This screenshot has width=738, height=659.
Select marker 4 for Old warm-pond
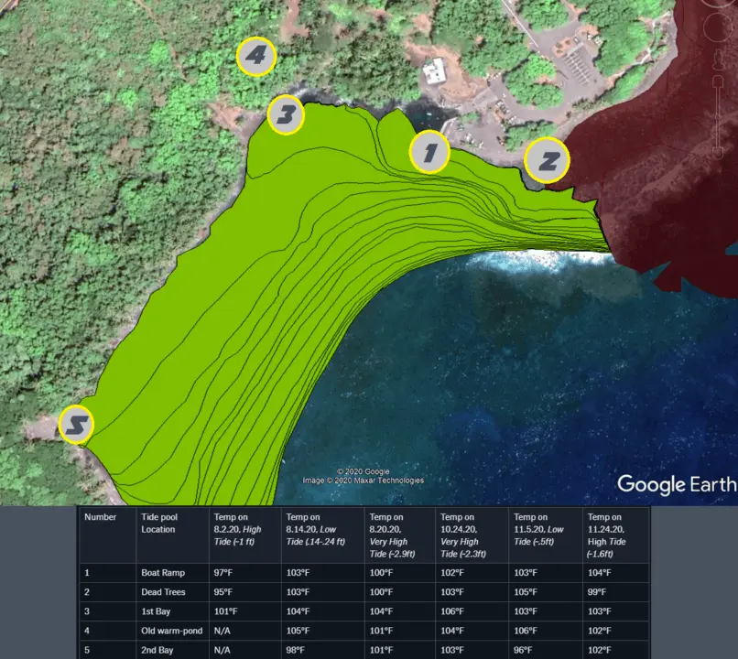(x=256, y=58)
